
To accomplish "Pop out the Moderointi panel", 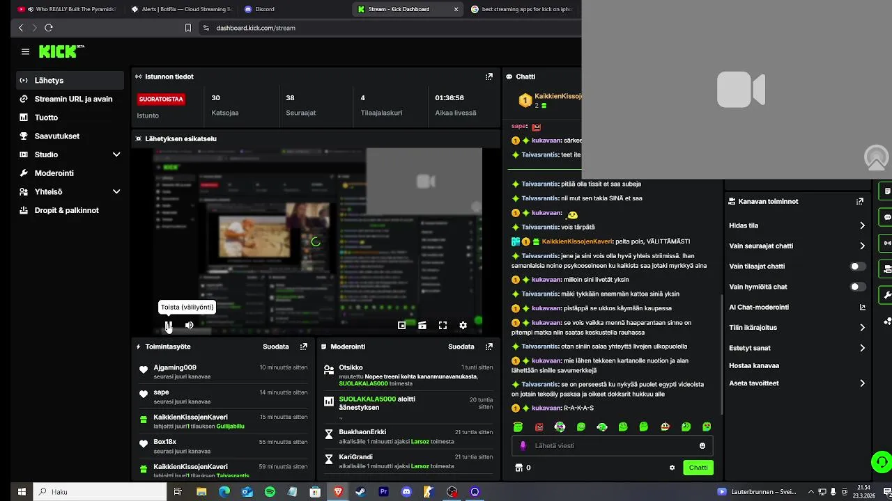I will (x=489, y=347).
